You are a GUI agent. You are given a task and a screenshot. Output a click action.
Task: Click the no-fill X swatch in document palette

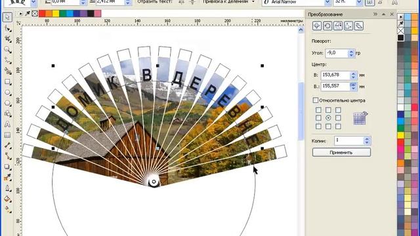35,13
